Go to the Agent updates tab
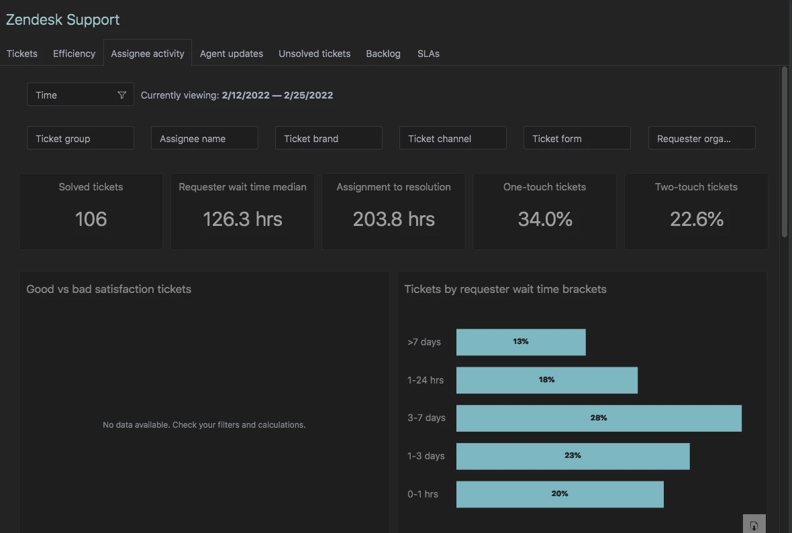This screenshot has width=792, height=533. tap(232, 54)
